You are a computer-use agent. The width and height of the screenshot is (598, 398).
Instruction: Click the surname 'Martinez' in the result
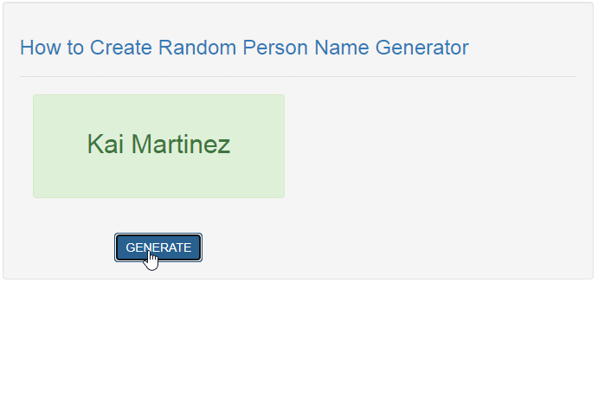coord(181,144)
